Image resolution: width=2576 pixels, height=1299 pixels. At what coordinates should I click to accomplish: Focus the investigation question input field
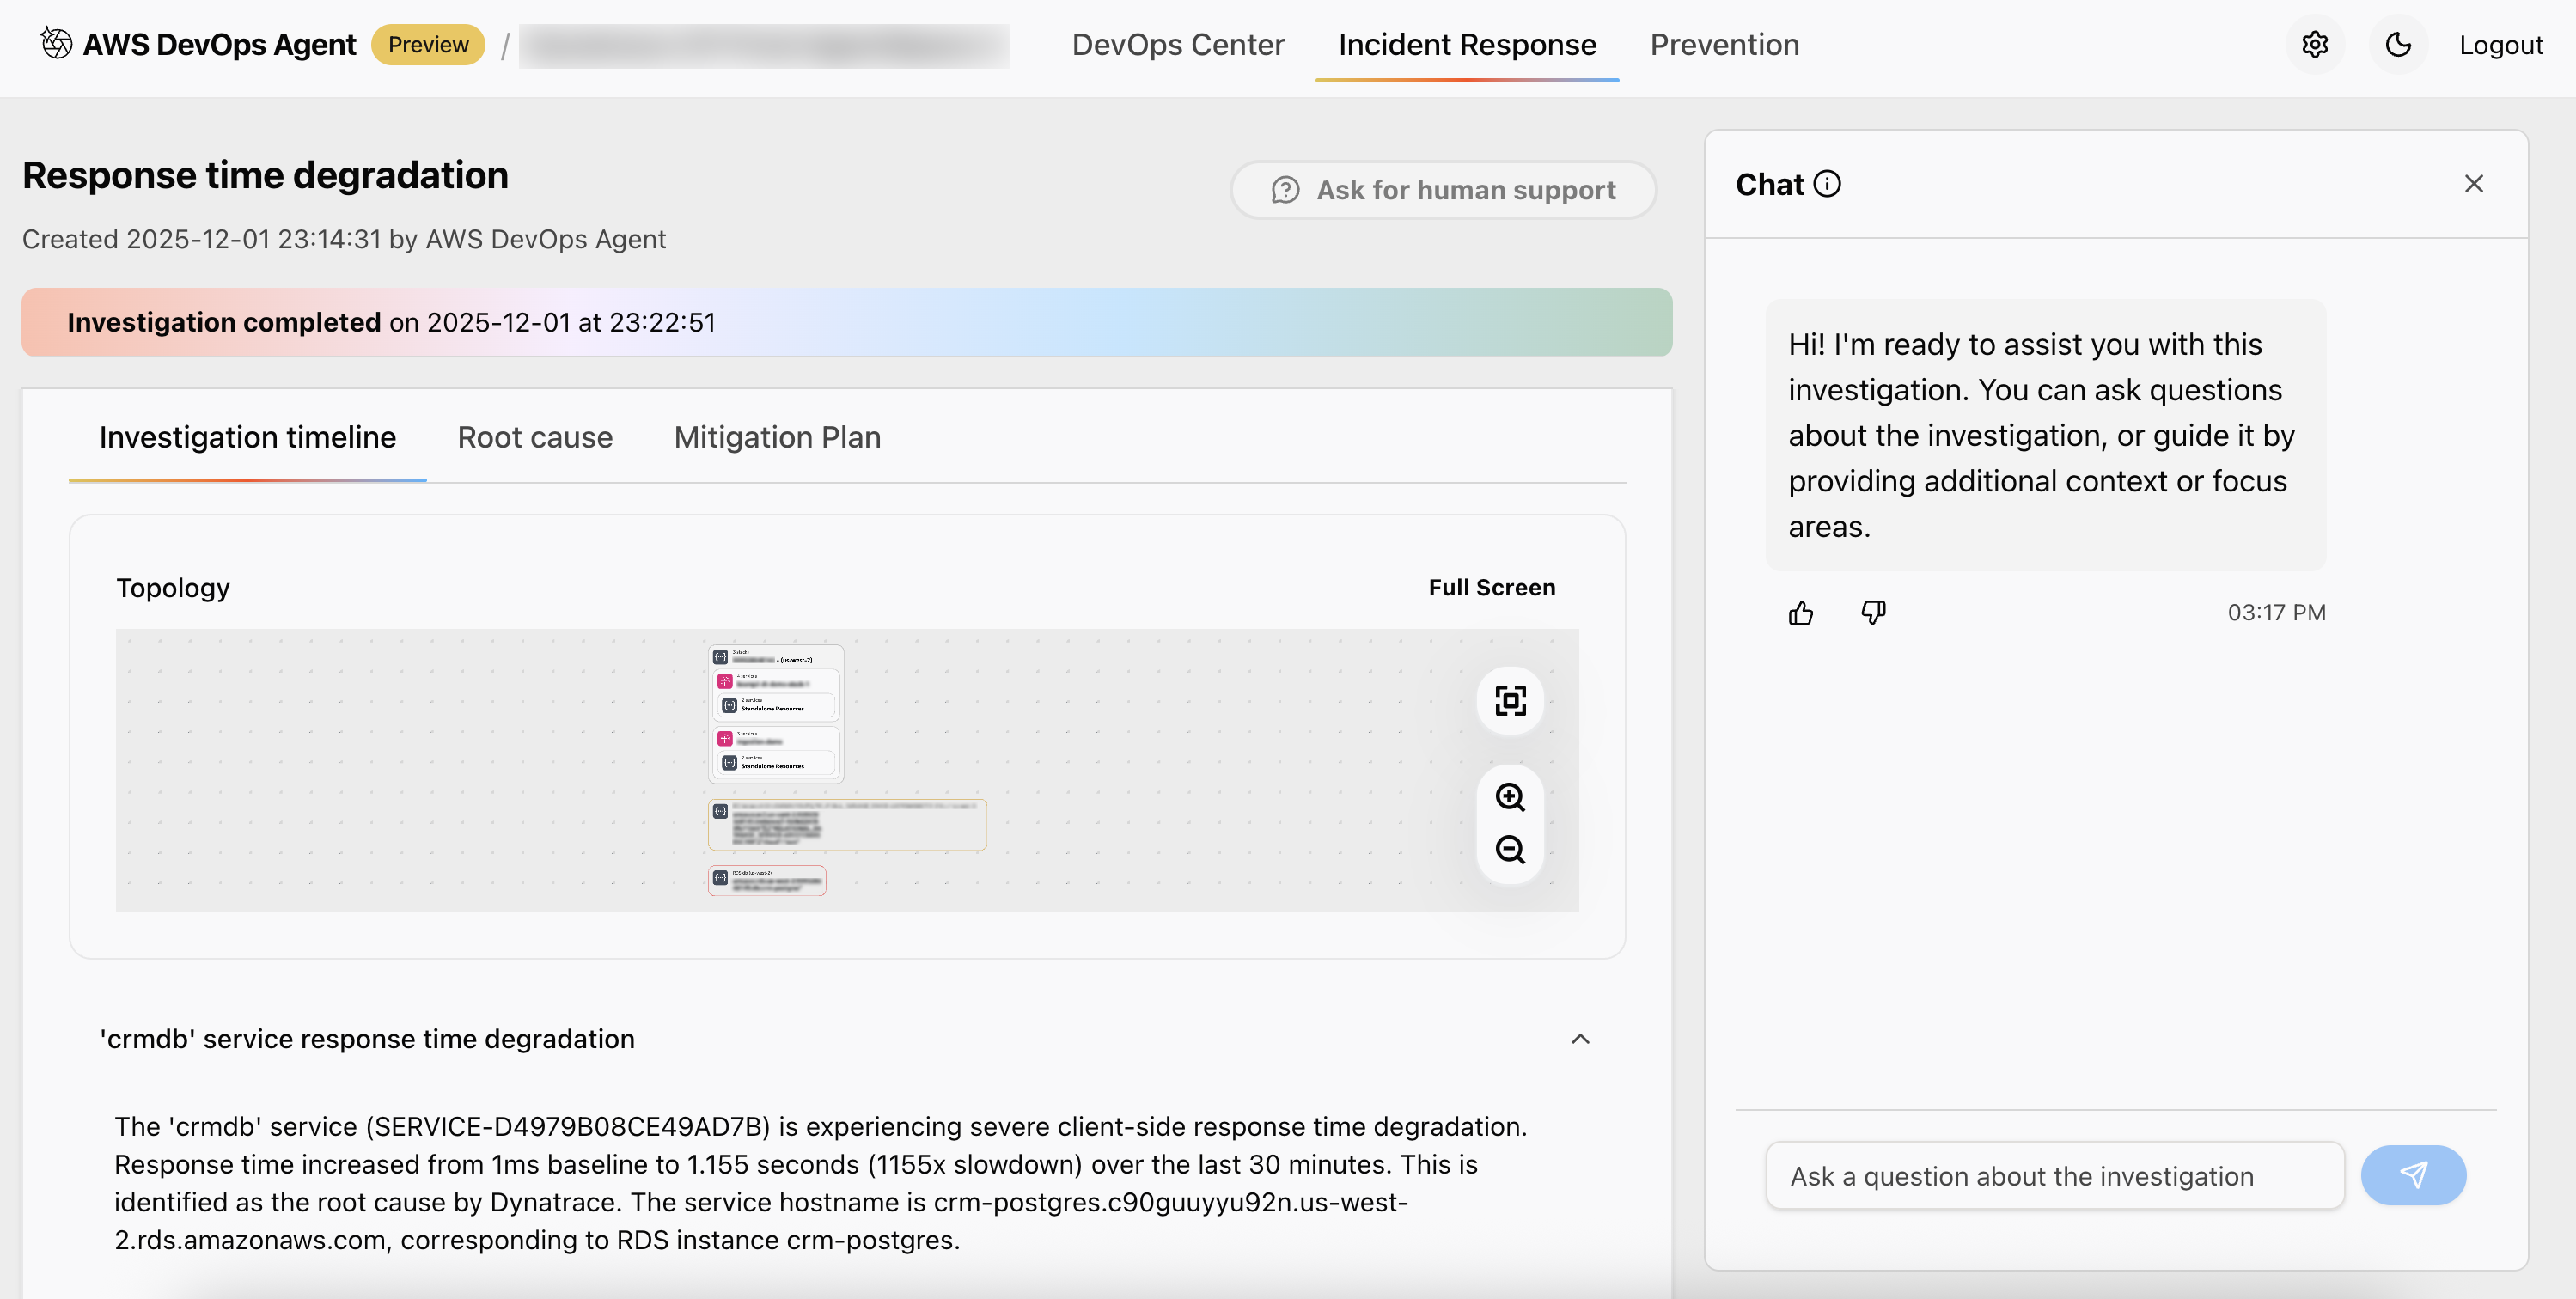(2054, 1176)
